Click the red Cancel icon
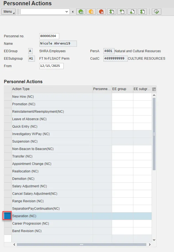174x252 pixels. tap(101, 12)
